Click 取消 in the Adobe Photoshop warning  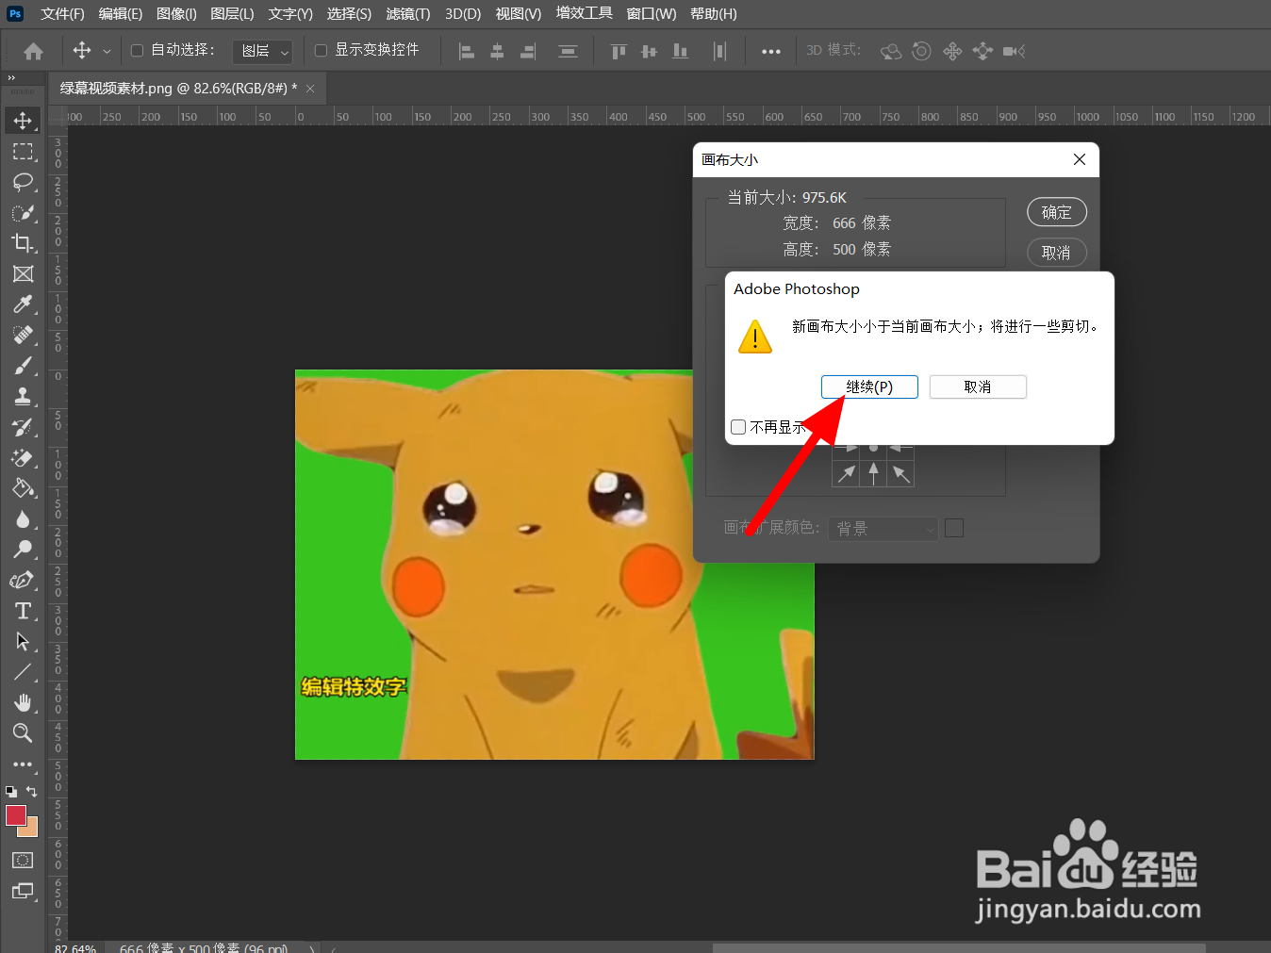[978, 386]
